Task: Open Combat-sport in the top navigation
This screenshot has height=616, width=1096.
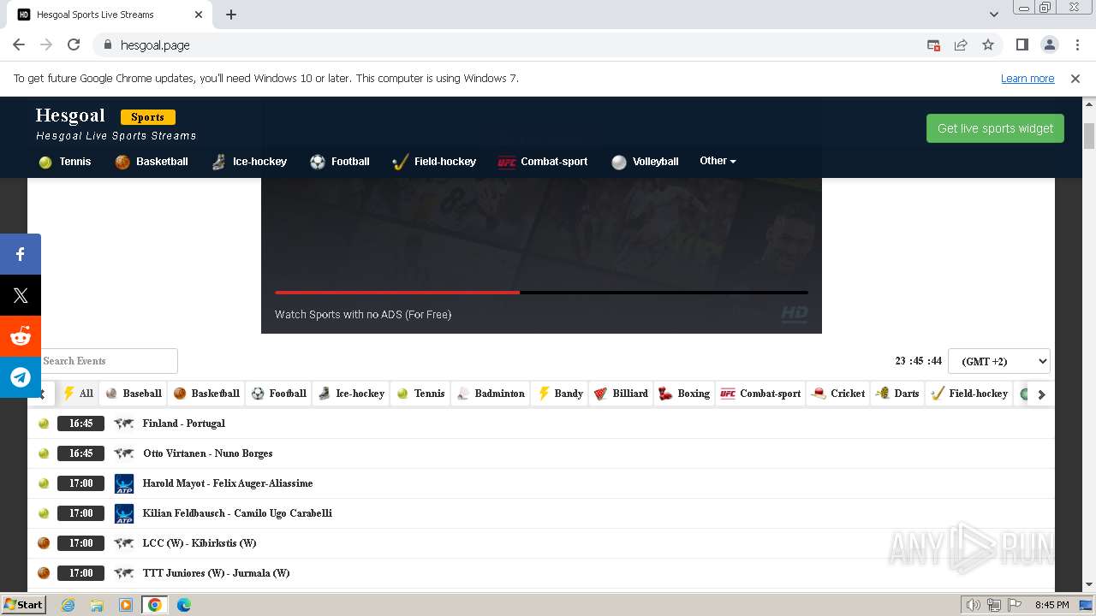Action: (543, 162)
